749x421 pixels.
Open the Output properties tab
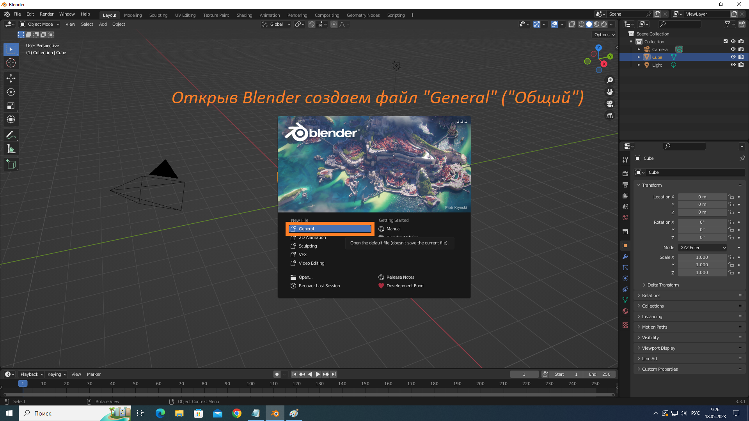click(x=625, y=184)
